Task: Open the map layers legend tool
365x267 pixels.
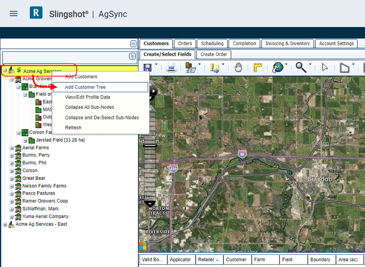Action: click(191, 68)
